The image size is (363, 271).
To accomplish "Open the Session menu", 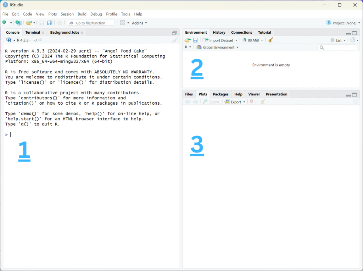I will coord(67,14).
